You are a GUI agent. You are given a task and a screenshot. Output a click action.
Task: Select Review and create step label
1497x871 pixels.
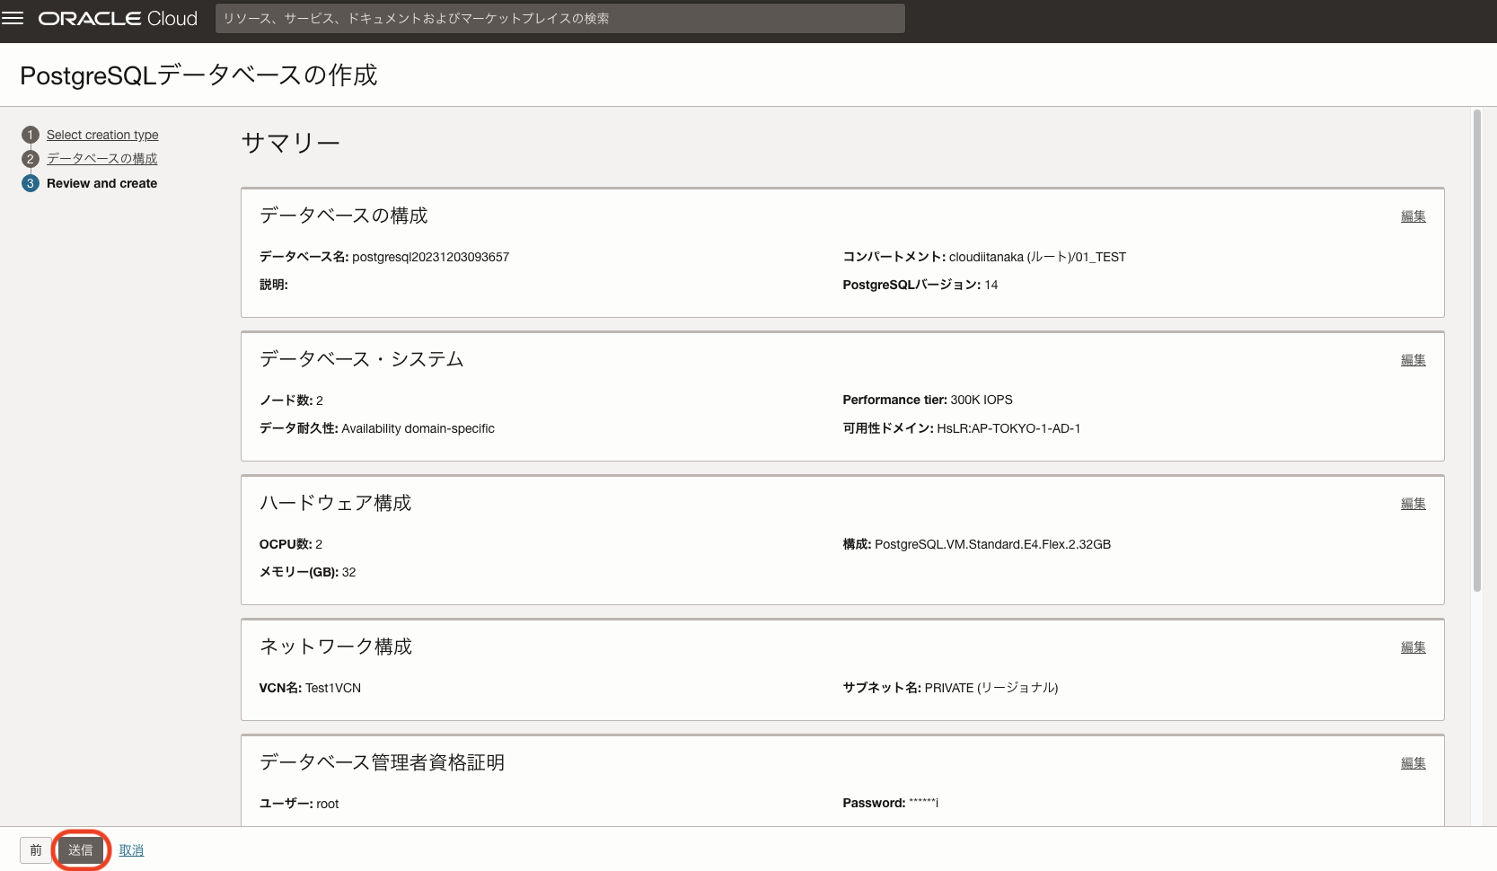pyautogui.click(x=101, y=183)
